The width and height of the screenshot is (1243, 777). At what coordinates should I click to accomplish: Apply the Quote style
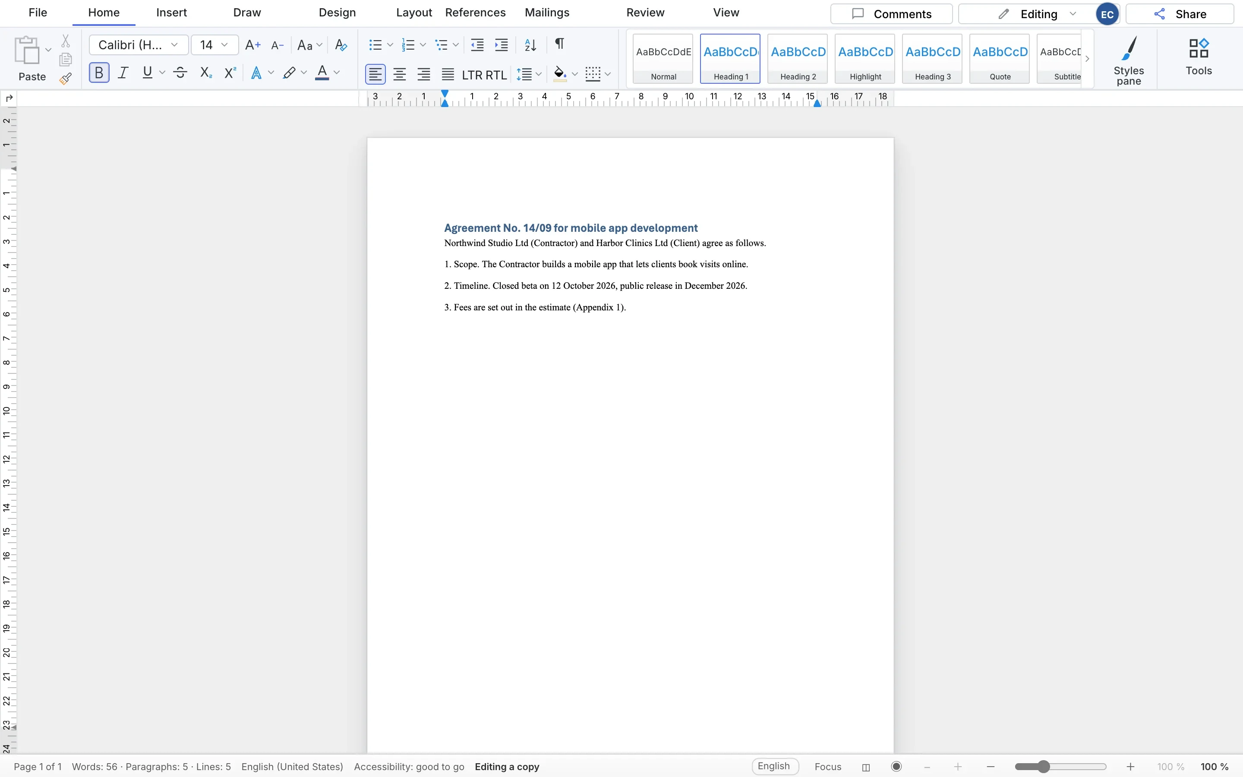point(1000,59)
